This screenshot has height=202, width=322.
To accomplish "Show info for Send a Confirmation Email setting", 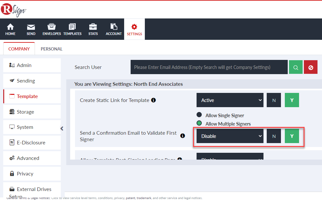I will tap(183, 136).
